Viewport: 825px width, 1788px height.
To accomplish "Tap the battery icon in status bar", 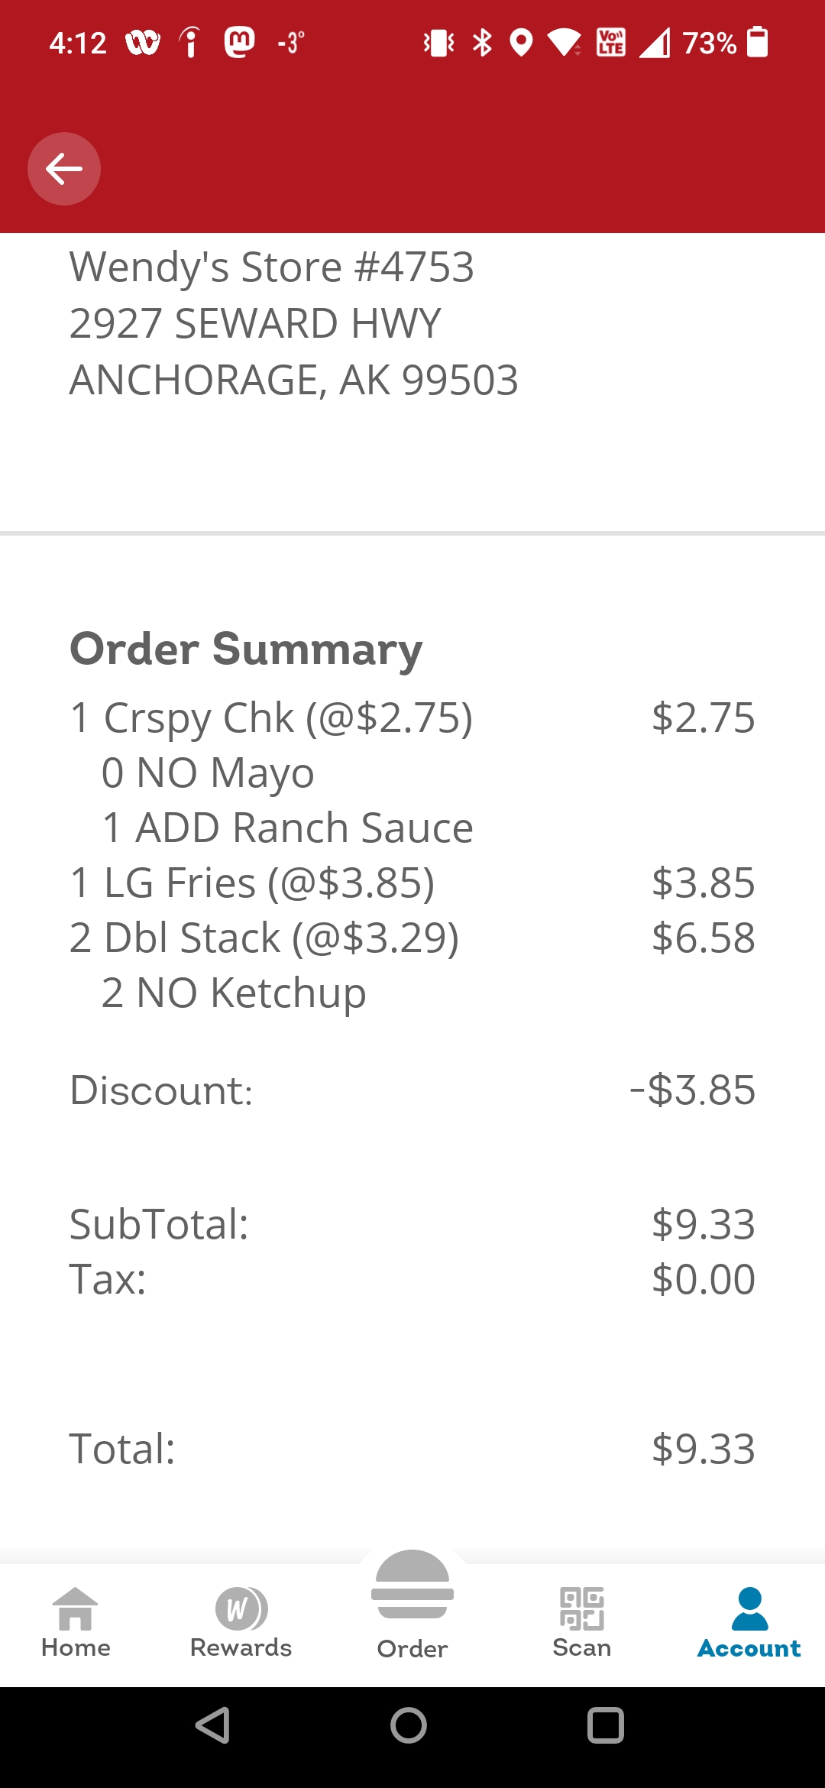I will pyautogui.click(x=757, y=42).
